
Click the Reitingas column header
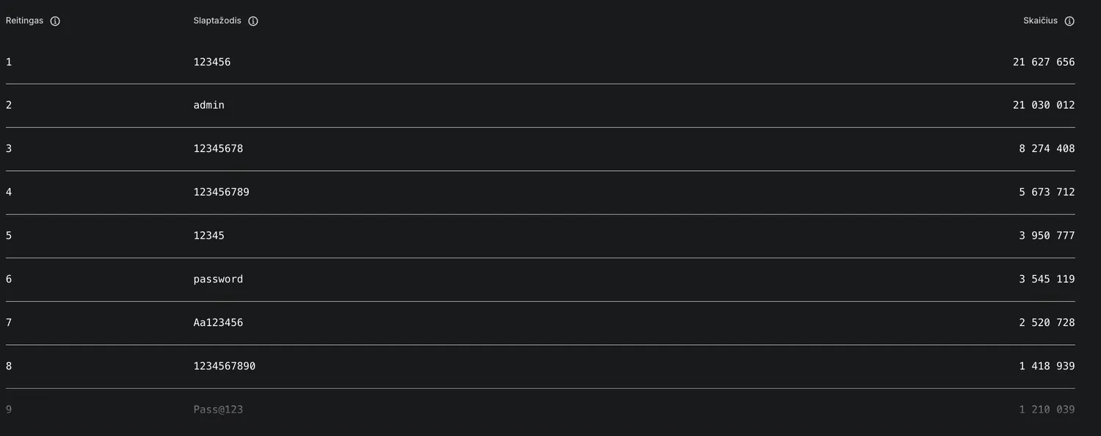tap(25, 21)
